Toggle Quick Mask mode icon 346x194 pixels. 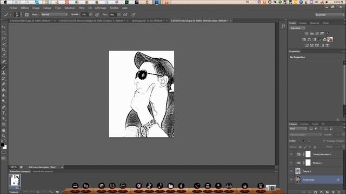[4, 153]
